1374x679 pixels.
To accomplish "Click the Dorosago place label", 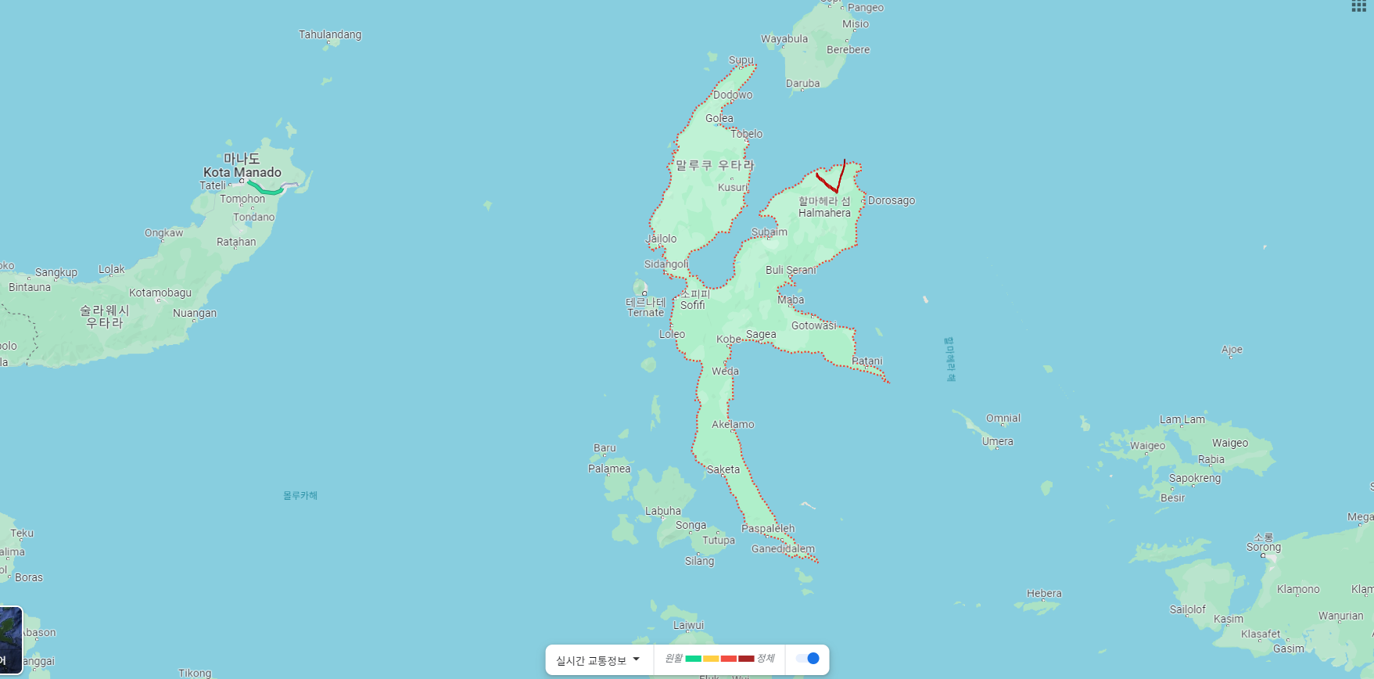I will click(x=891, y=200).
